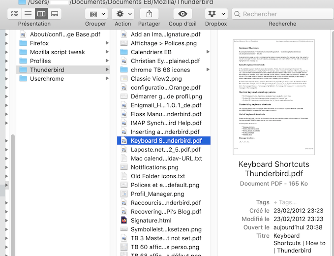The width and height of the screenshot is (334, 256).
Task: Select Symbolleist...ksetzen.png
Action: [x=164, y=229]
